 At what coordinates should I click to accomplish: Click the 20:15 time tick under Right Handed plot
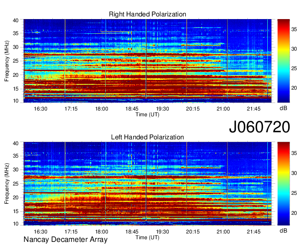click(193, 109)
